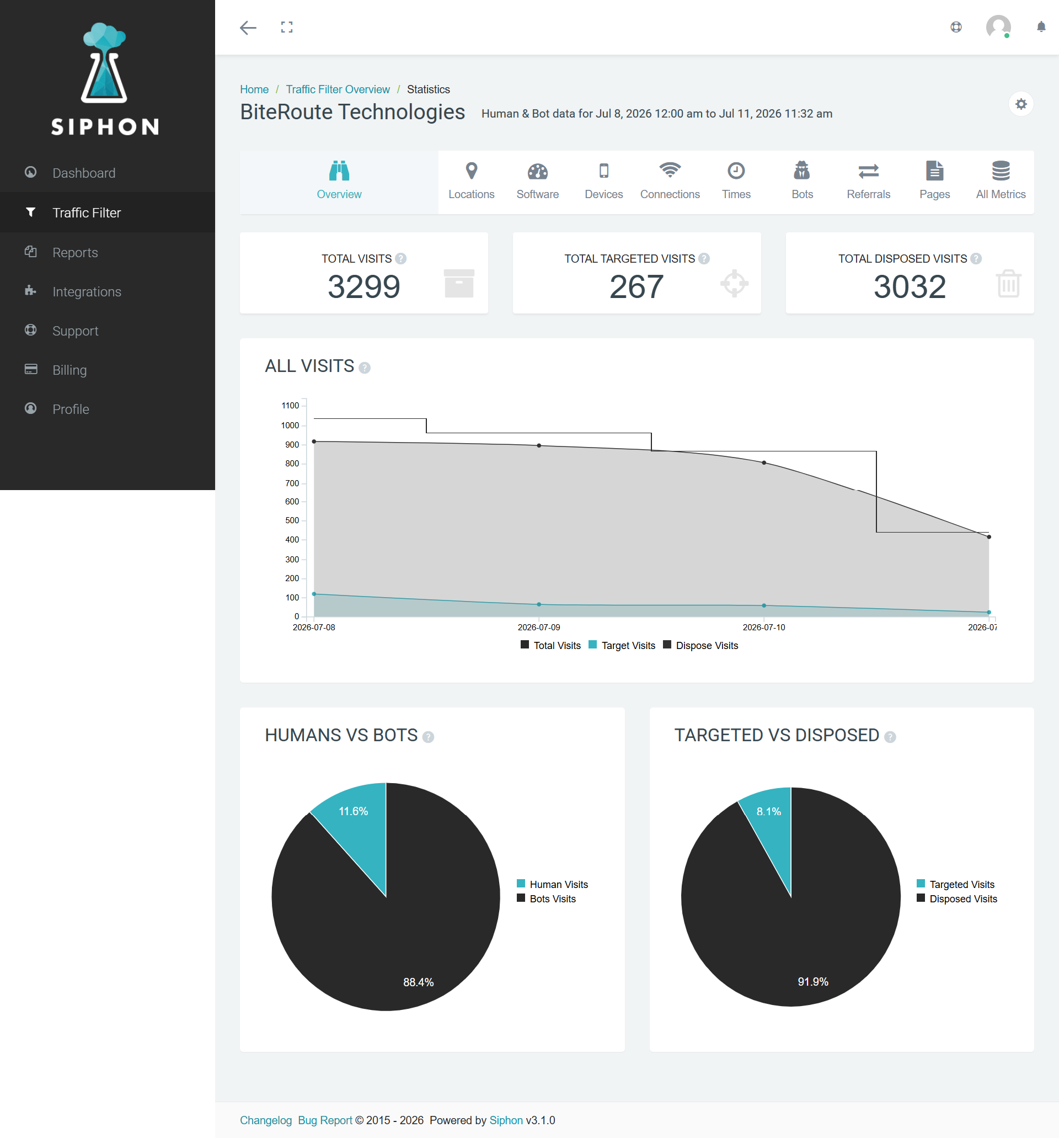Toggle Dispose Visits legend in chart
1059x1138 pixels.
(x=700, y=645)
